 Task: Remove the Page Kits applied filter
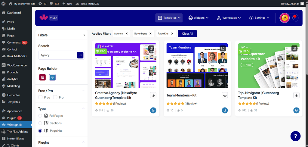click(x=172, y=34)
